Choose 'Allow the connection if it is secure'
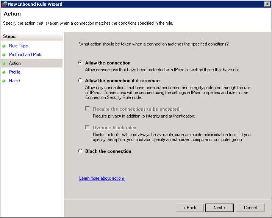The height and width of the screenshot is (218, 272). [80, 81]
